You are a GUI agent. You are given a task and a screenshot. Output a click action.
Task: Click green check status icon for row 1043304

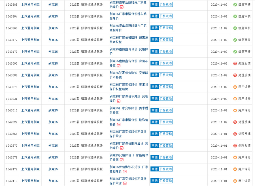point(235,16)
